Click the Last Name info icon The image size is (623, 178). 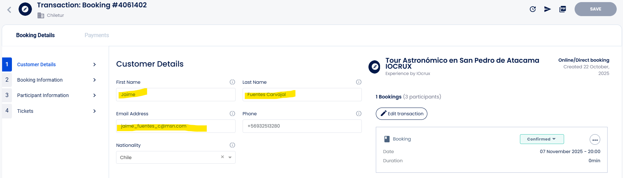(359, 82)
